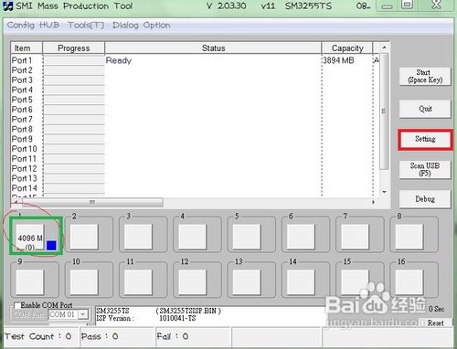Open the Tools(T) menu
Image resolution: width=457 pixels, height=349 pixels.
(86, 26)
